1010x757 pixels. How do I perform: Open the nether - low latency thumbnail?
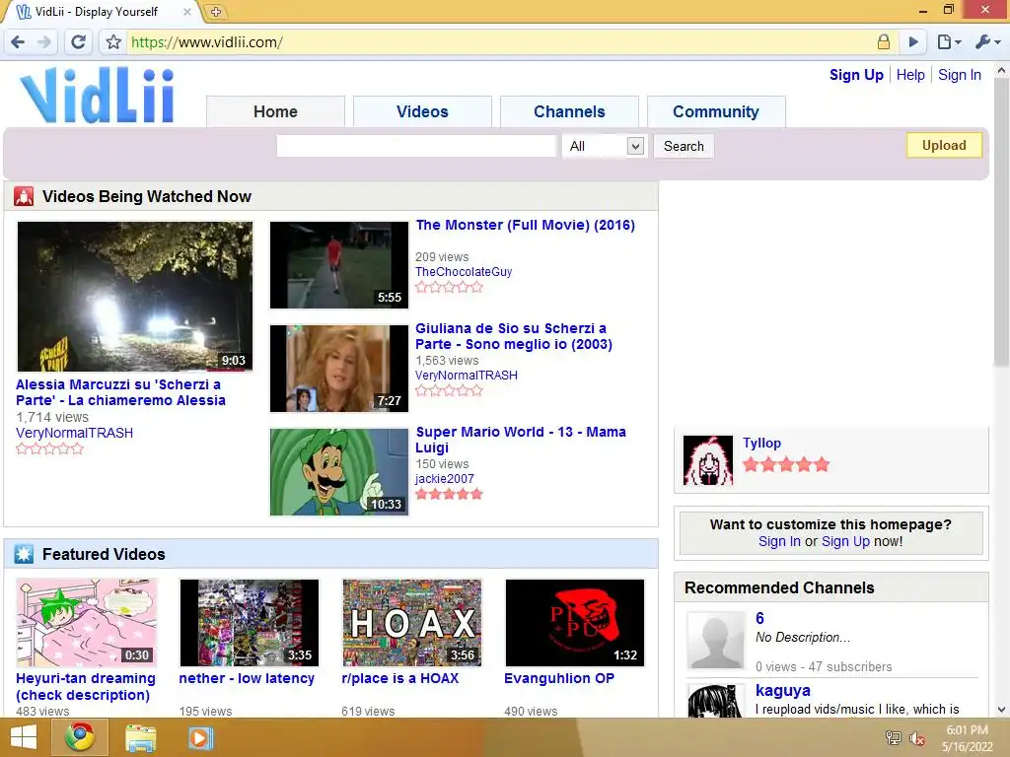250,623
